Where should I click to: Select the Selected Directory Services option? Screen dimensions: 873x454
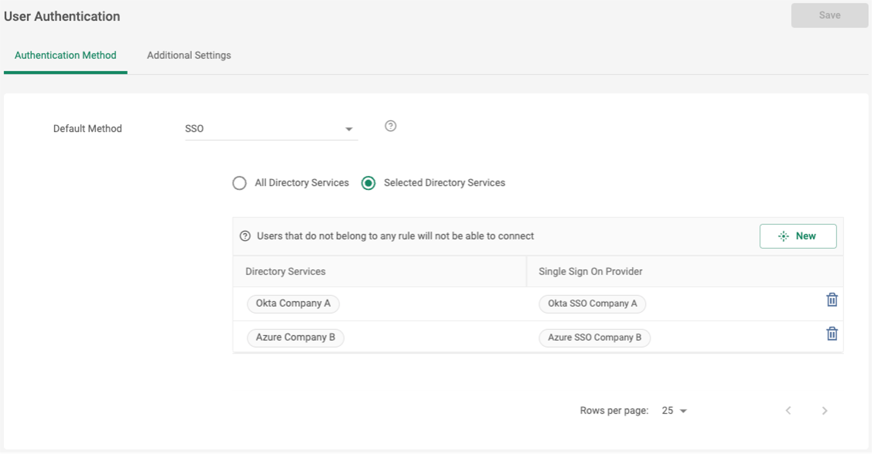tap(368, 183)
